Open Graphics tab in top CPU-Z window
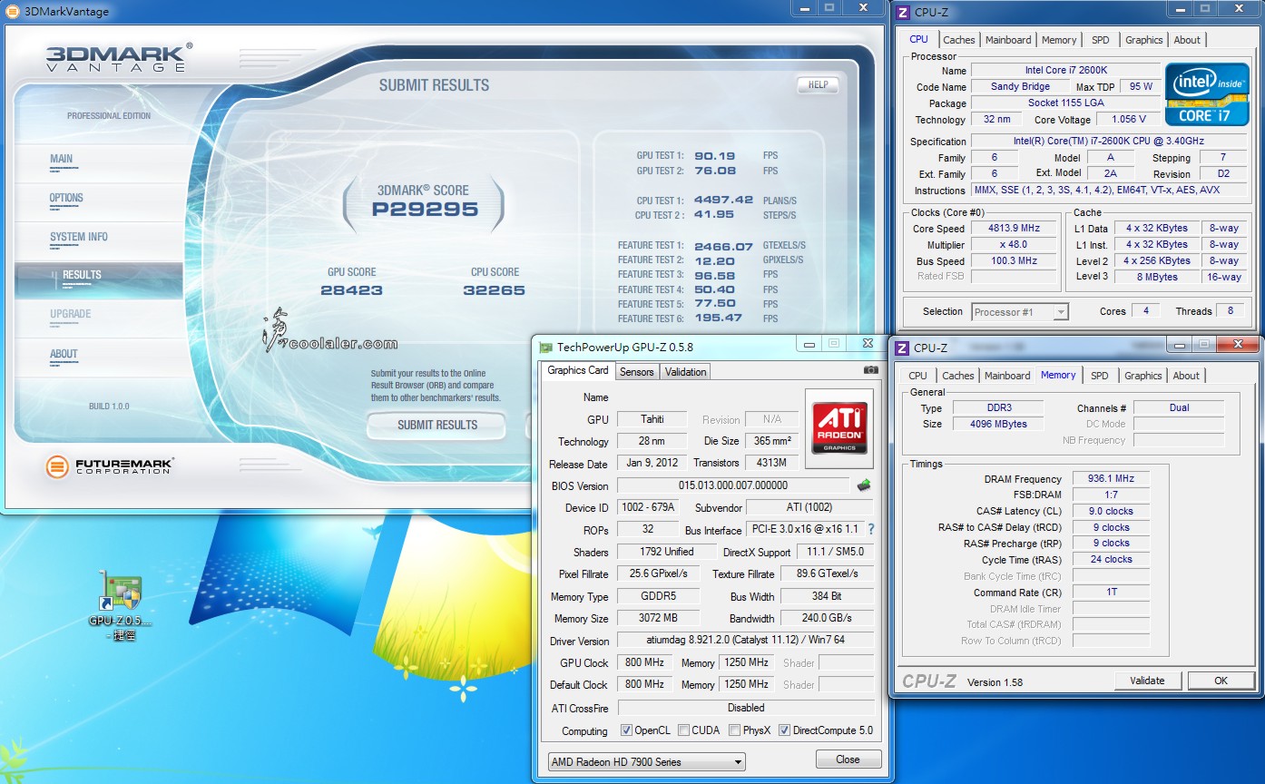1265x784 pixels. pos(1143,40)
